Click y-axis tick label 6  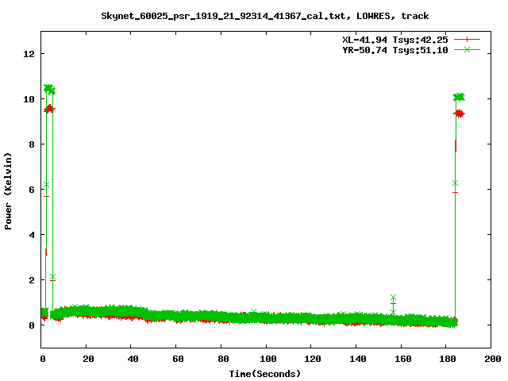click(32, 190)
